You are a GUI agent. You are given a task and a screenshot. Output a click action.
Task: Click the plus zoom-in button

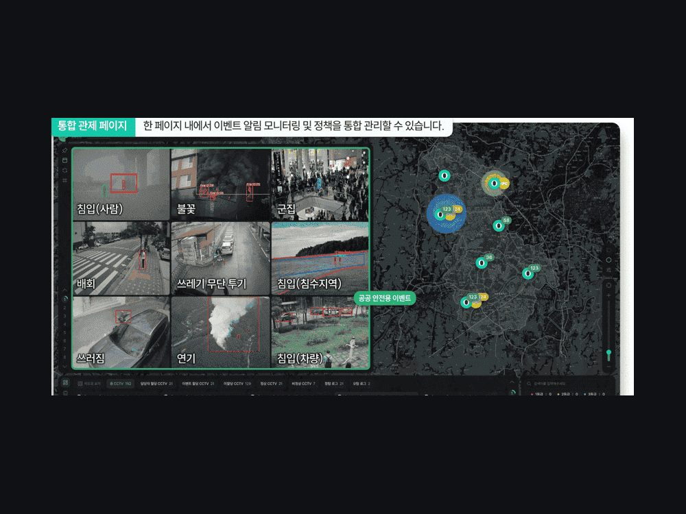click(x=608, y=296)
